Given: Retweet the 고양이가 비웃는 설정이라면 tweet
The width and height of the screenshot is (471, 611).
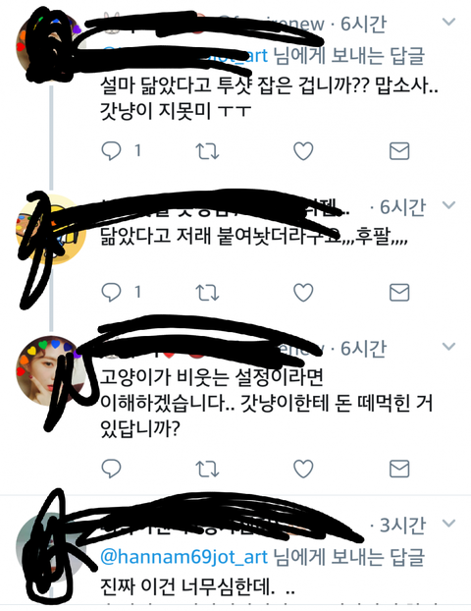Looking at the screenshot, I should (207, 469).
